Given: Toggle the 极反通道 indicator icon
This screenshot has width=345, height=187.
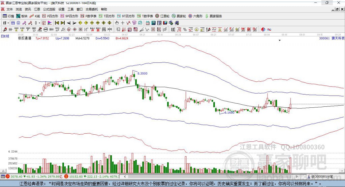Looking at the screenshot, I should [x=44, y=23].
